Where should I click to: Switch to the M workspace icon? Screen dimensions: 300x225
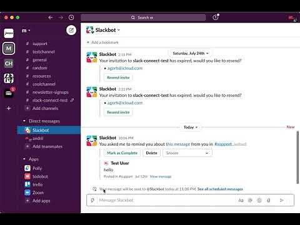click(9, 48)
